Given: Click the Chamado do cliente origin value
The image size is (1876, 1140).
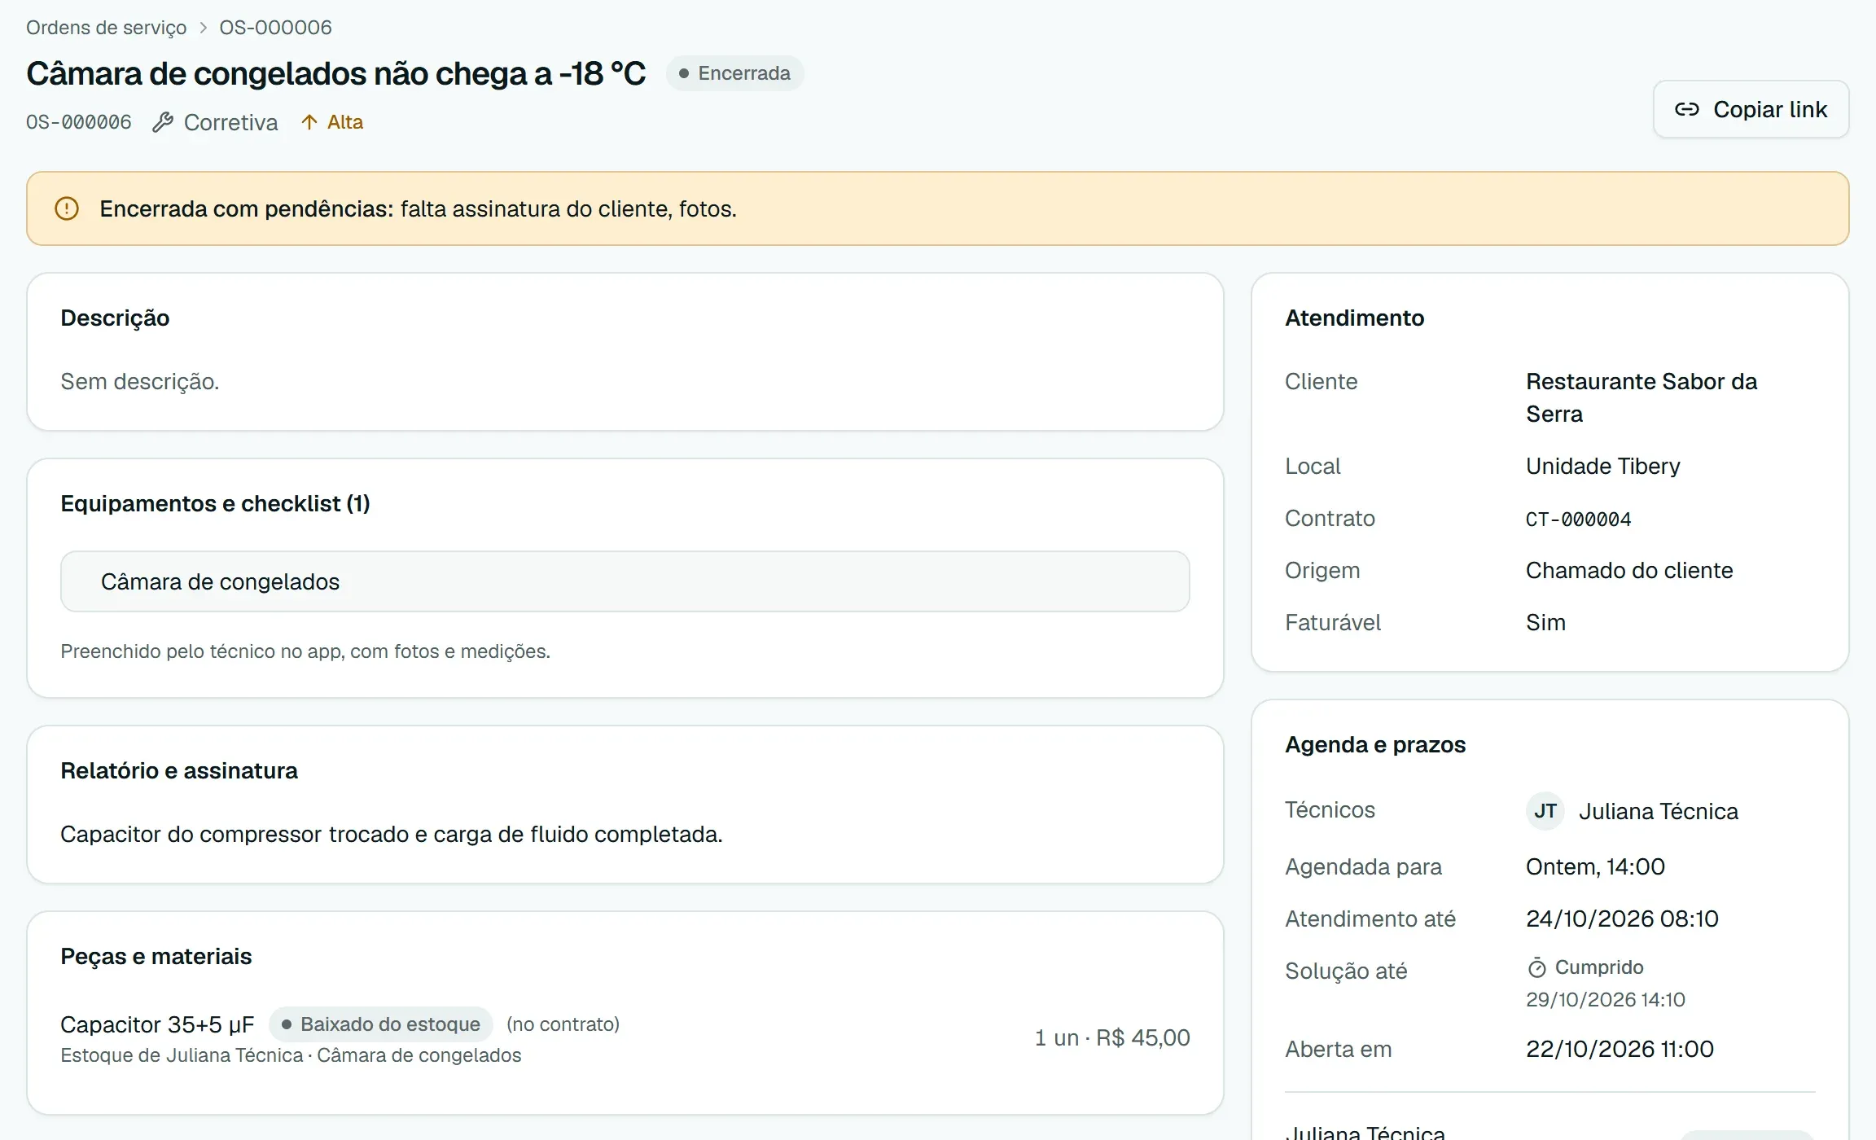Looking at the screenshot, I should [x=1629, y=570].
